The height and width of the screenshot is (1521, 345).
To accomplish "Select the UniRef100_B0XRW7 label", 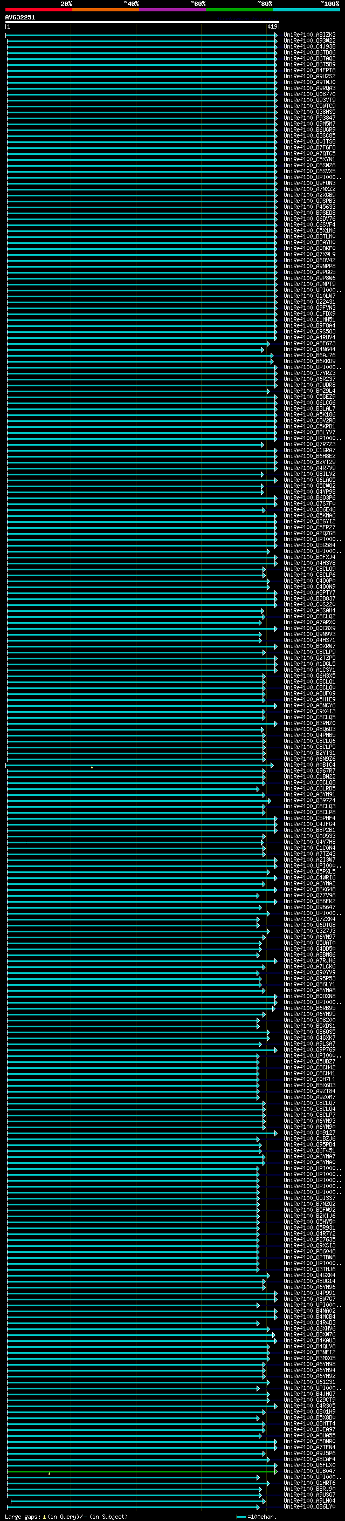I will click(x=309, y=645).
